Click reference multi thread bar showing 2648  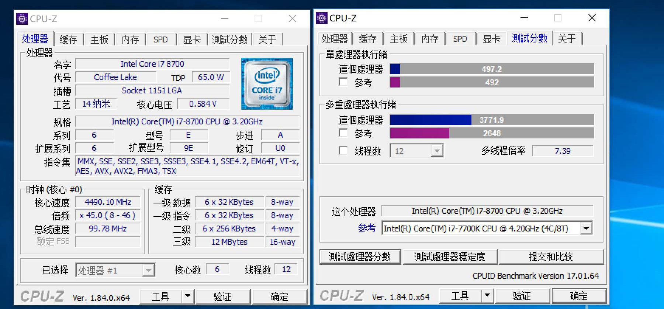[x=492, y=133]
